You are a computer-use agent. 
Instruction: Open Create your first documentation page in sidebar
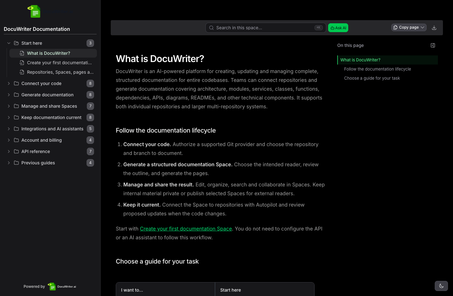tap(53, 63)
